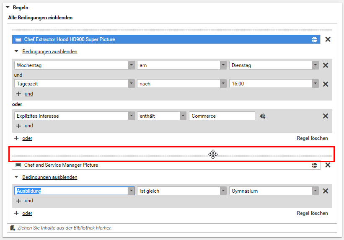Open the 'enthält' operator dropdown
Image resolution: width=344 pixels, height=240 pixels.
pos(183,116)
